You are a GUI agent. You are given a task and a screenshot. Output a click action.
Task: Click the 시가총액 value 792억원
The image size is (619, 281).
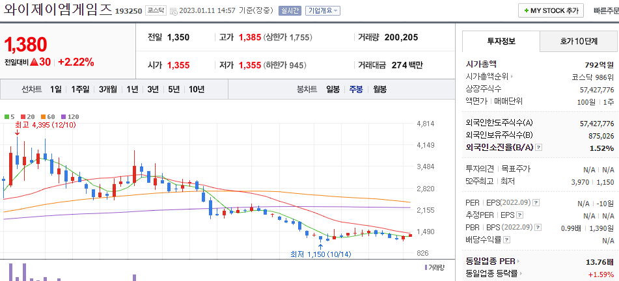point(599,65)
